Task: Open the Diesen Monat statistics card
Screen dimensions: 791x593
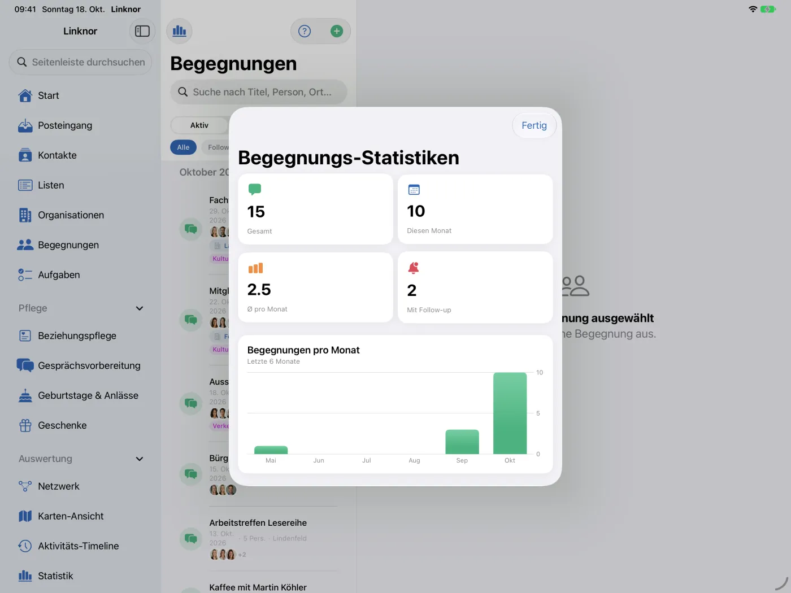Action: tap(475, 209)
